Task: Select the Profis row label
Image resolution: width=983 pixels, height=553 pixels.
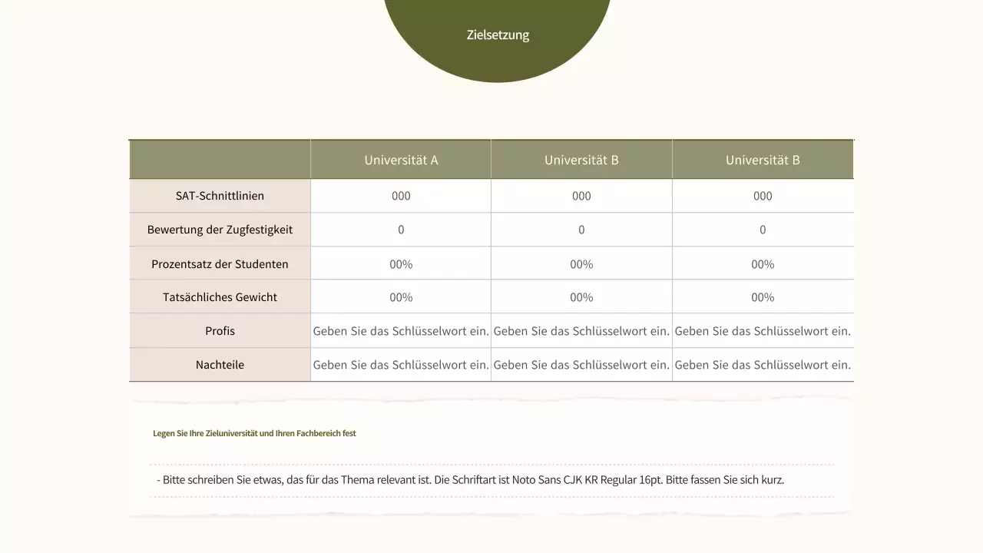Action: [220, 331]
